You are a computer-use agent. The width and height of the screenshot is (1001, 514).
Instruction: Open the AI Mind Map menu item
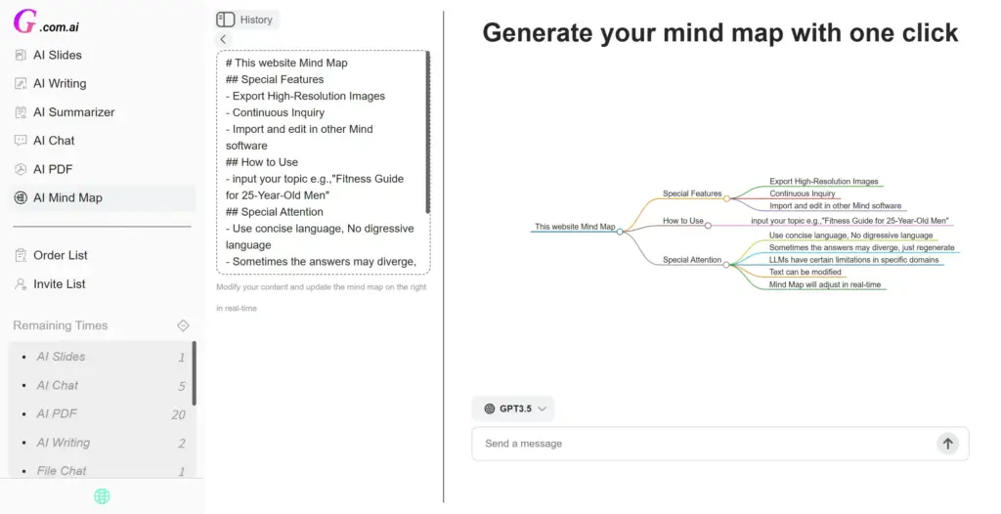click(x=67, y=197)
